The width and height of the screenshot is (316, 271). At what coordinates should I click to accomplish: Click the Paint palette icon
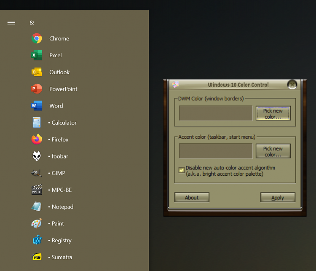point(37,223)
